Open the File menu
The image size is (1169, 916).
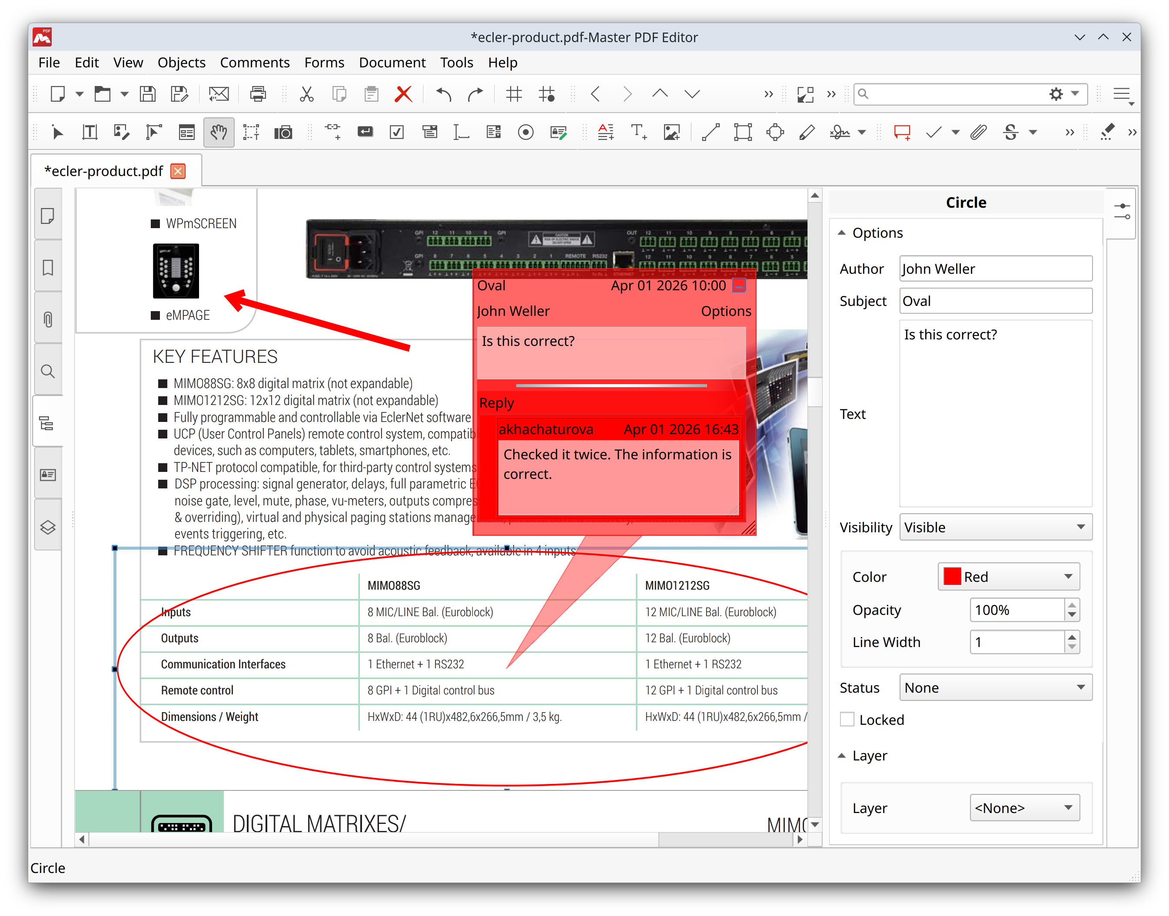pyautogui.click(x=49, y=62)
